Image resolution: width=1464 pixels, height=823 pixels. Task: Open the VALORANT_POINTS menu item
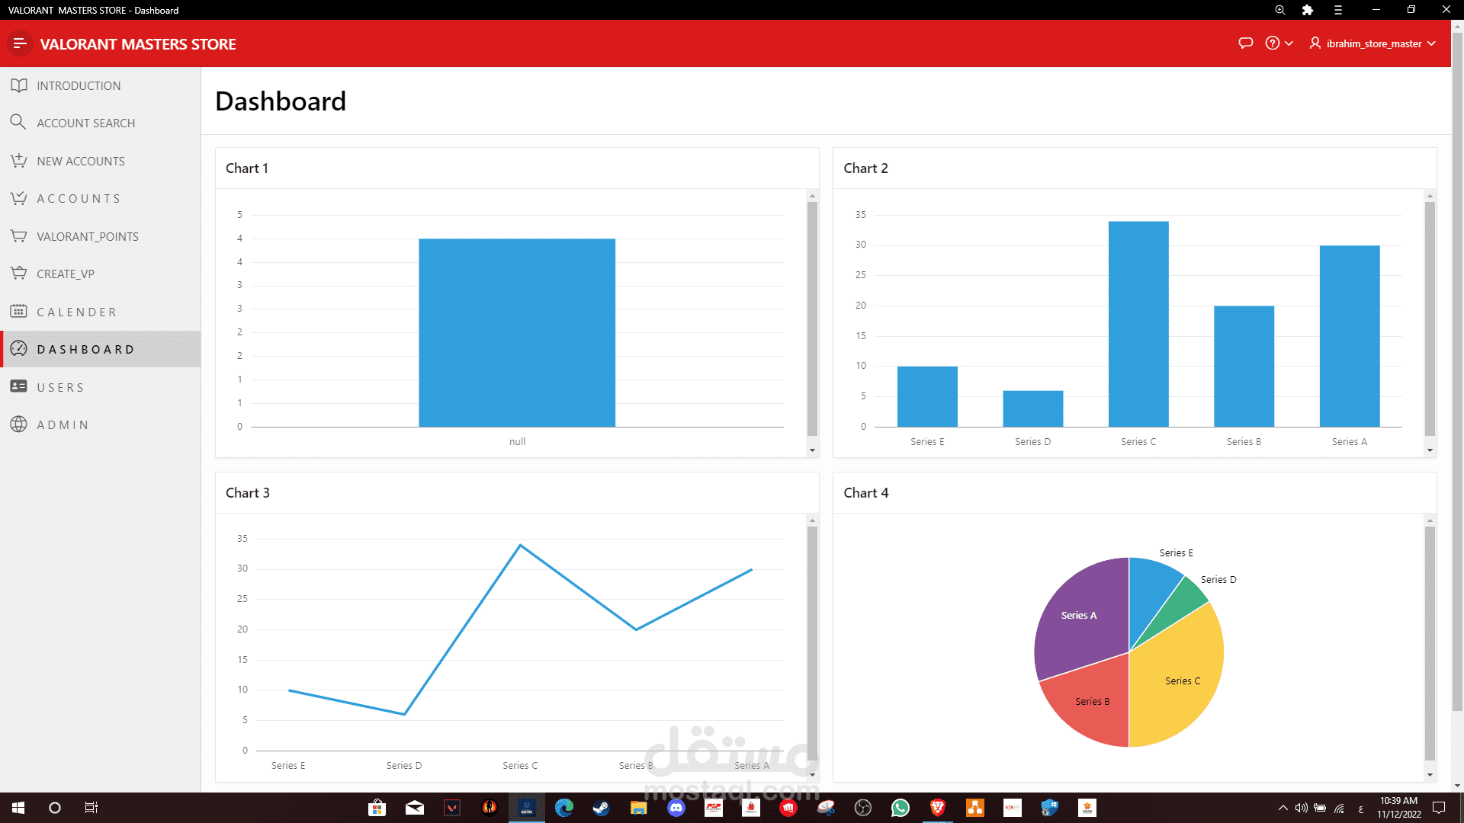coord(88,236)
